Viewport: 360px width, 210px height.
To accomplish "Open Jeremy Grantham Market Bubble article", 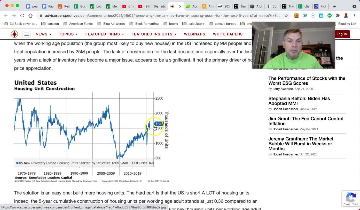I will (301, 144).
